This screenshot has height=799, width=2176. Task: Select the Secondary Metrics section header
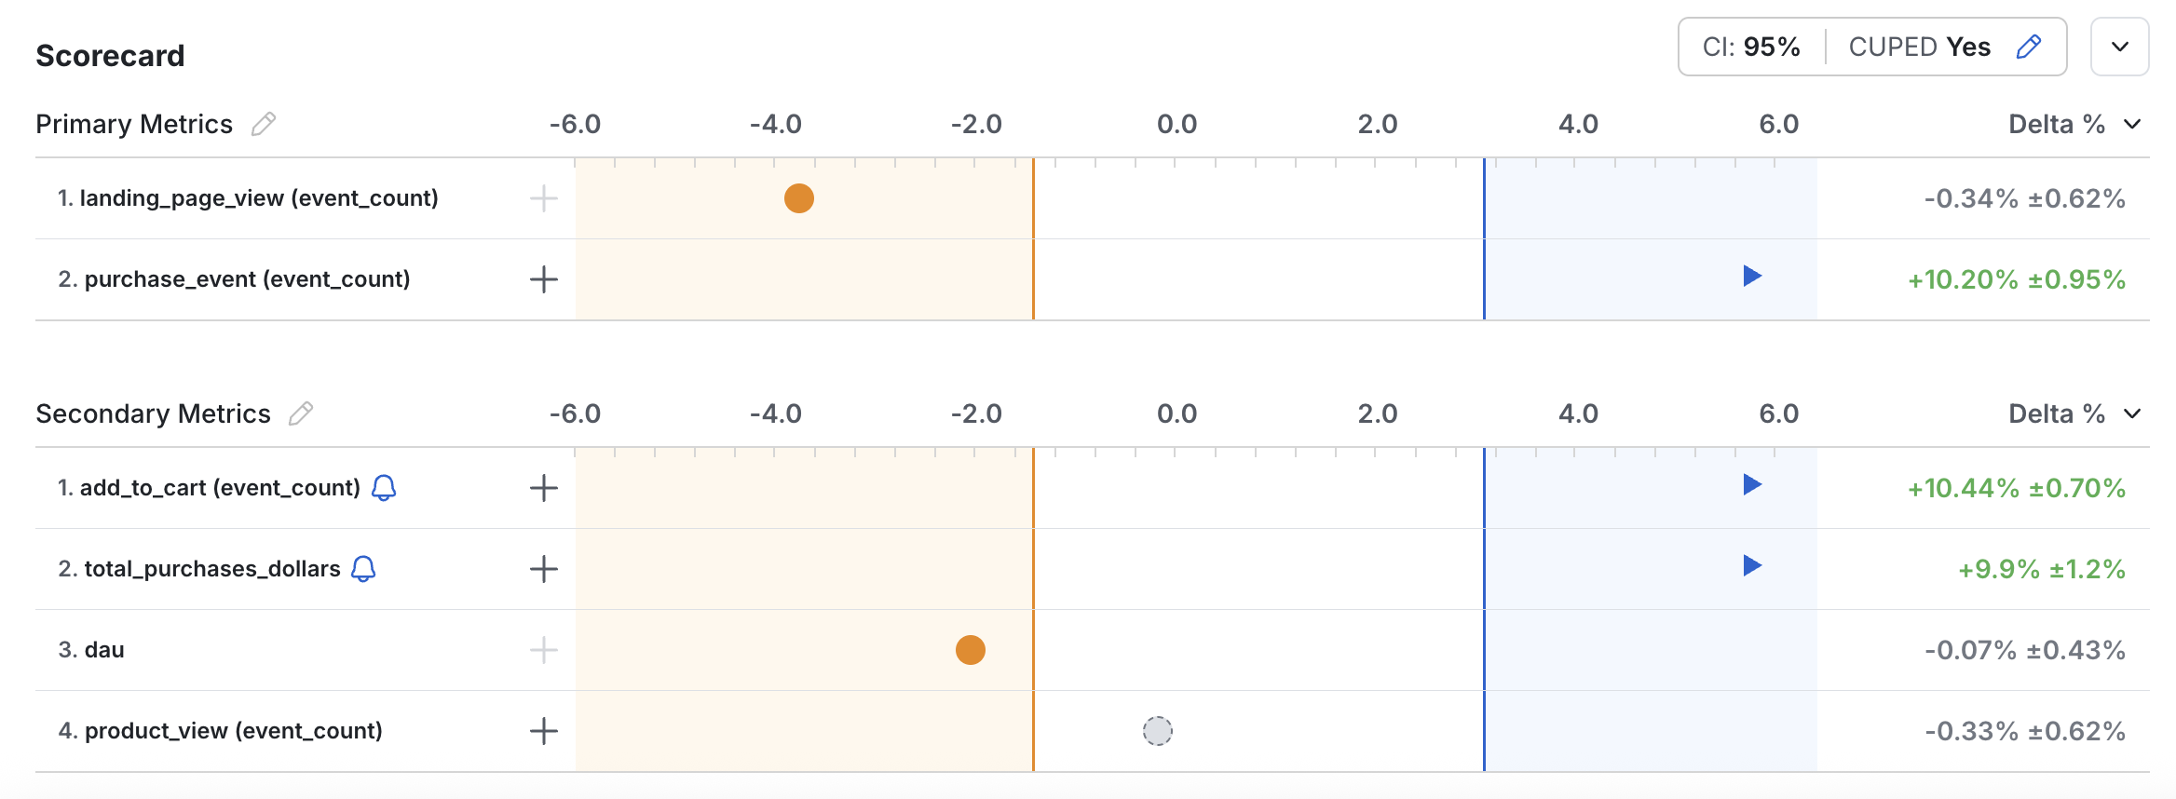[x=155, y=413]
